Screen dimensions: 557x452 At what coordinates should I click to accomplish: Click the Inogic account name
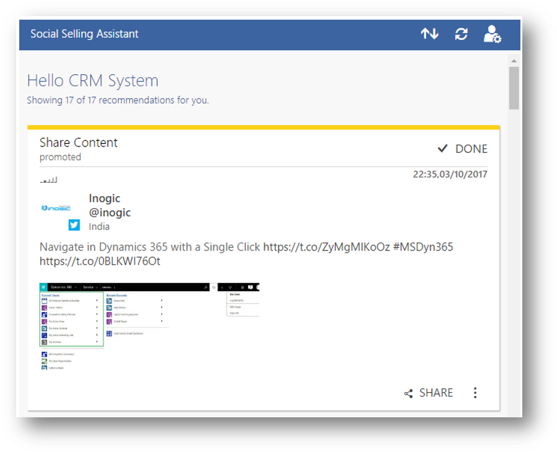(105, 198)
